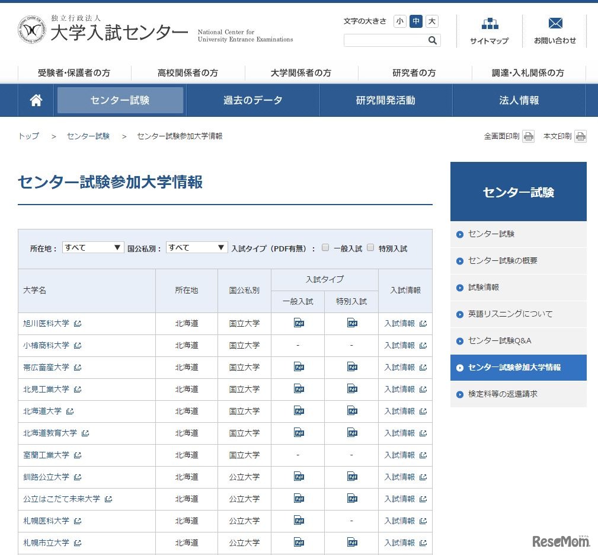Click 入試情報 link for 室蘭工業大学
Viewport: 598px width, 555px height.
(401, 455)
